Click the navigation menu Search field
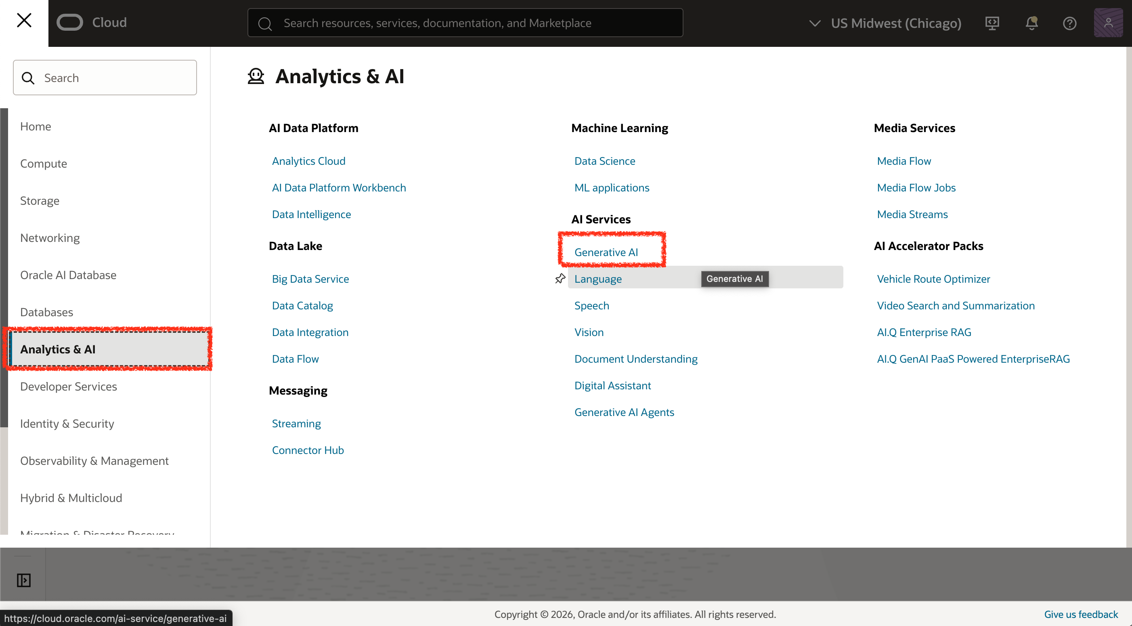Image resolution: width=1132 pixels, height=626 pixels. (x=105, y=78)
